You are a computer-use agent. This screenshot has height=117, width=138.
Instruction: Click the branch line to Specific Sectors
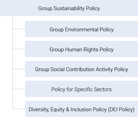tap(19, 89)
